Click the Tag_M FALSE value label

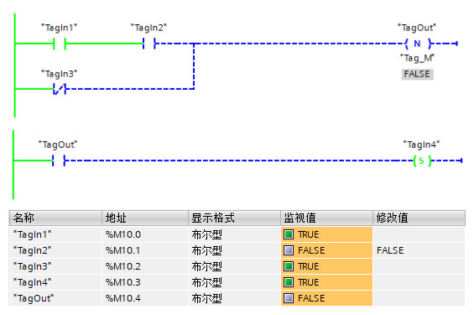click(x=418, y=74)
